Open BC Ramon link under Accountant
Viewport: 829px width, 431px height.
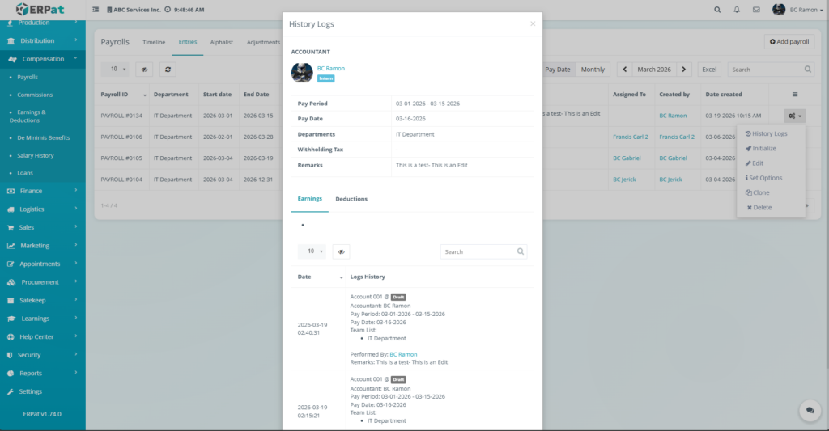331,68
